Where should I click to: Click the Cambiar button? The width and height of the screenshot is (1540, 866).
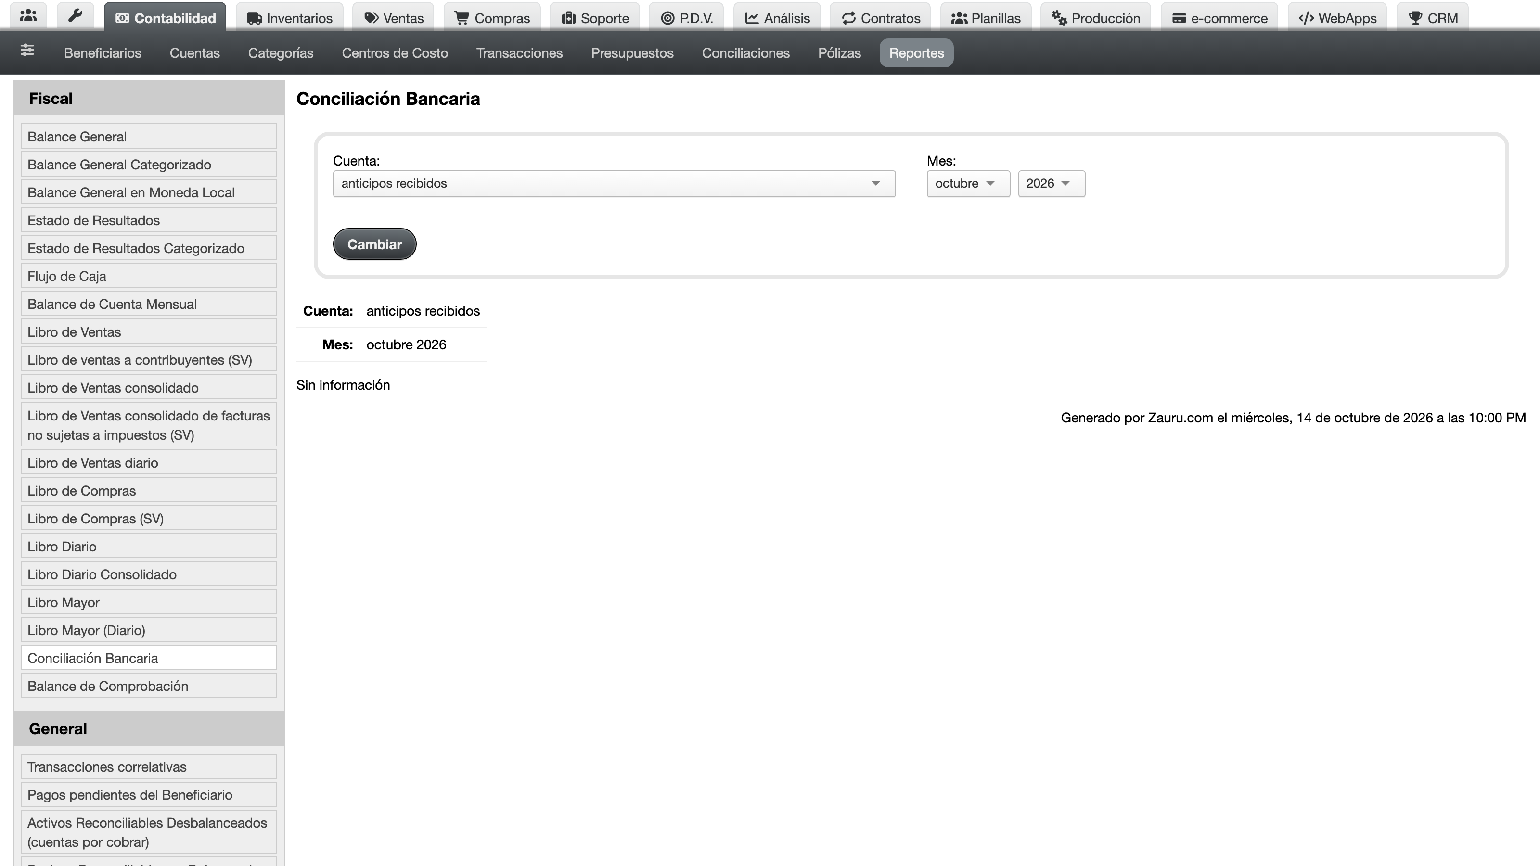(x=374, y=244)
